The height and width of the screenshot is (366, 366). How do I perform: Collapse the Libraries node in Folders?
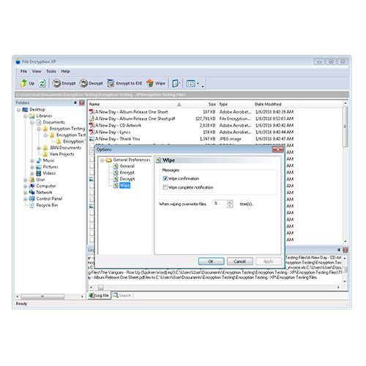tap(26, 116)
